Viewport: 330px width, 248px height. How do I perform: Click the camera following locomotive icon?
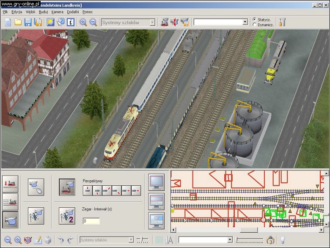click(x=67, y=187)
